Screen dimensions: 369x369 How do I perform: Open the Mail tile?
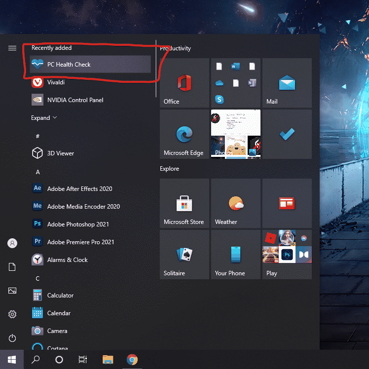pyautogui.click(x=287, y=83)
